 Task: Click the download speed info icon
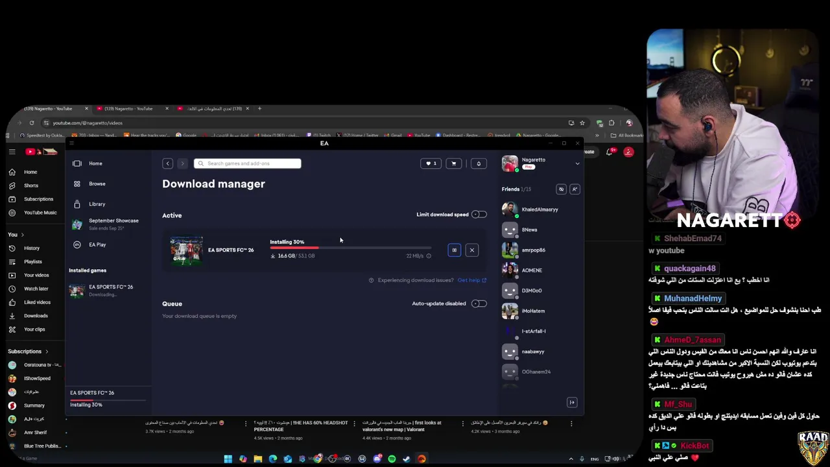429,256
